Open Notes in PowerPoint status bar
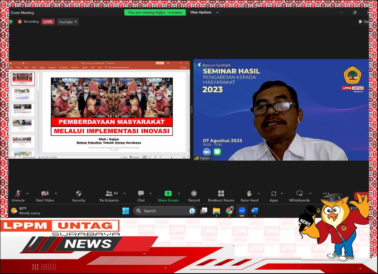This screenshot has width=378, height=274. [124, 157]
